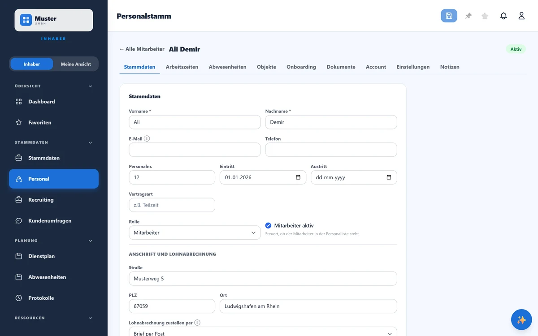Click the Aktiv status badge
Screen dimensions: 538x336
516,49
